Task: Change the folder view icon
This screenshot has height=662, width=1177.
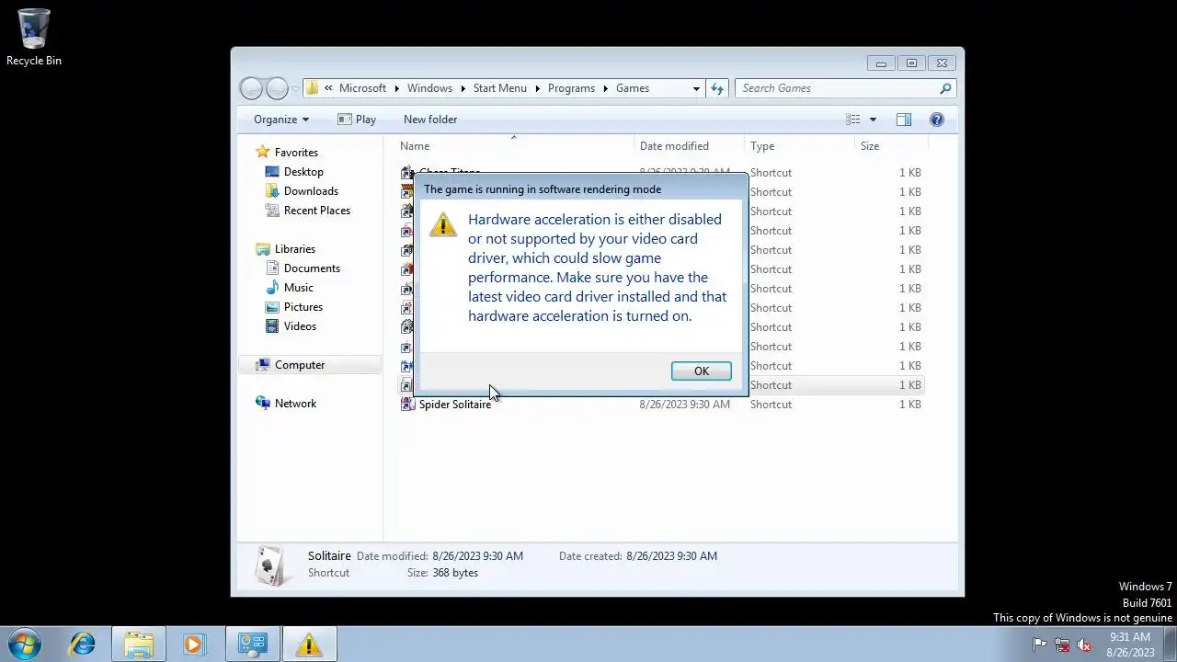Action: (x=853, y=120)
